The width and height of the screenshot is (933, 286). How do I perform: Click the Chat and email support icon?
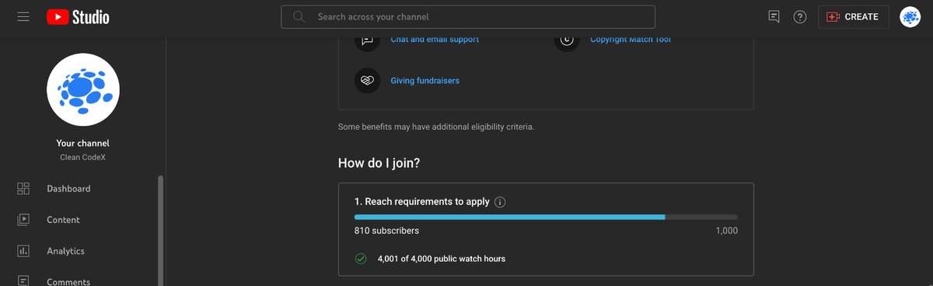tap(368, 42)
